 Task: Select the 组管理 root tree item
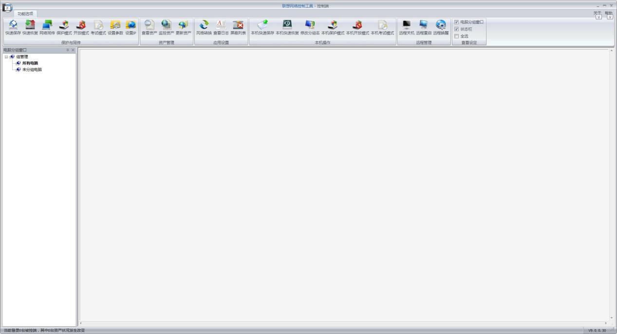point(22,57)
